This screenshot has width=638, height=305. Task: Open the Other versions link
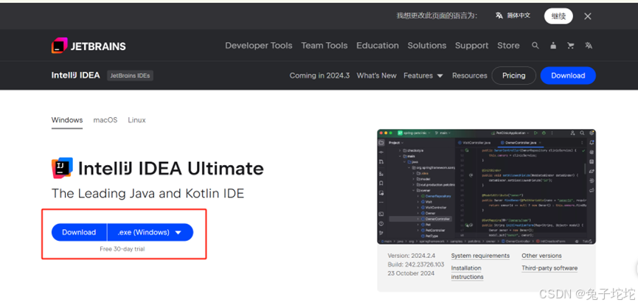click(x=541, y=256)
